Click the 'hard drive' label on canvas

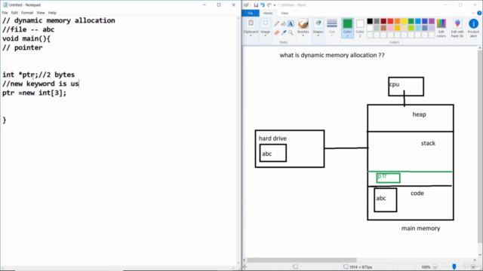click(272, 139)
